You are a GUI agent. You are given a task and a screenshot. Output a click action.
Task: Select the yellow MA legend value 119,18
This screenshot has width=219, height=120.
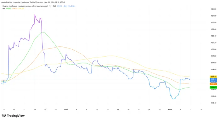tap(21, 9)
